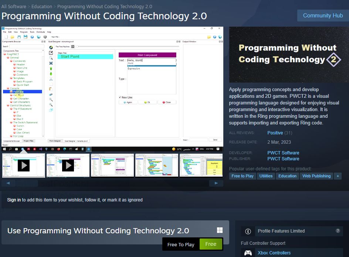Open Xbox Controllers support info
Image resolution: width=349 pixels, height=257 pixels.
coord(274,253)
